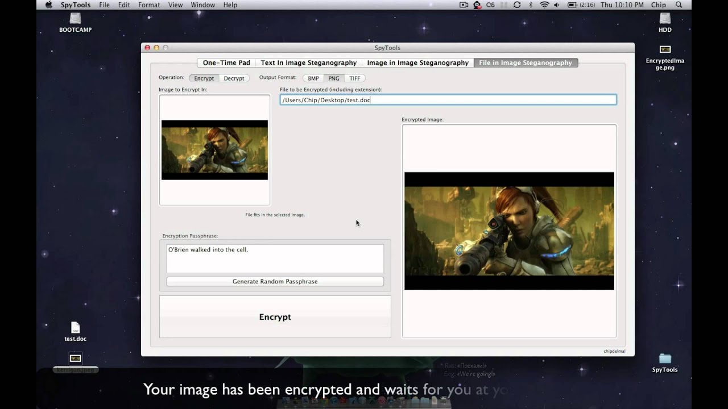Open the Spotlight search icon
The width and height of the screenshot is (728, 409).
[679, 5]
